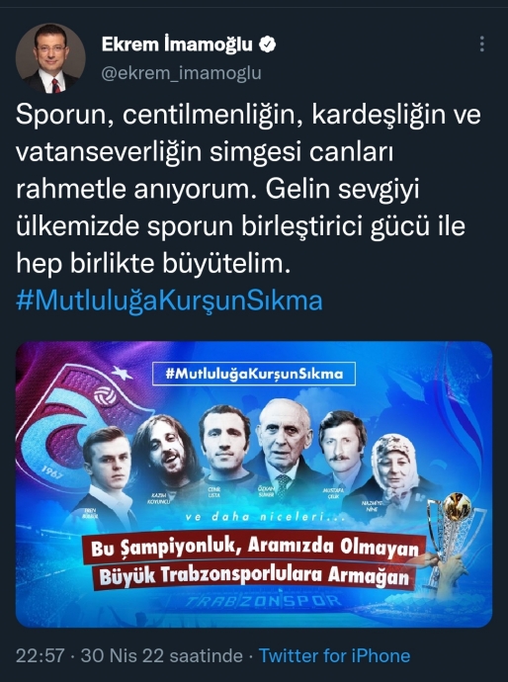Click the "ve daha niceleri..." text

pyautogui.click(x=265, y=517)
